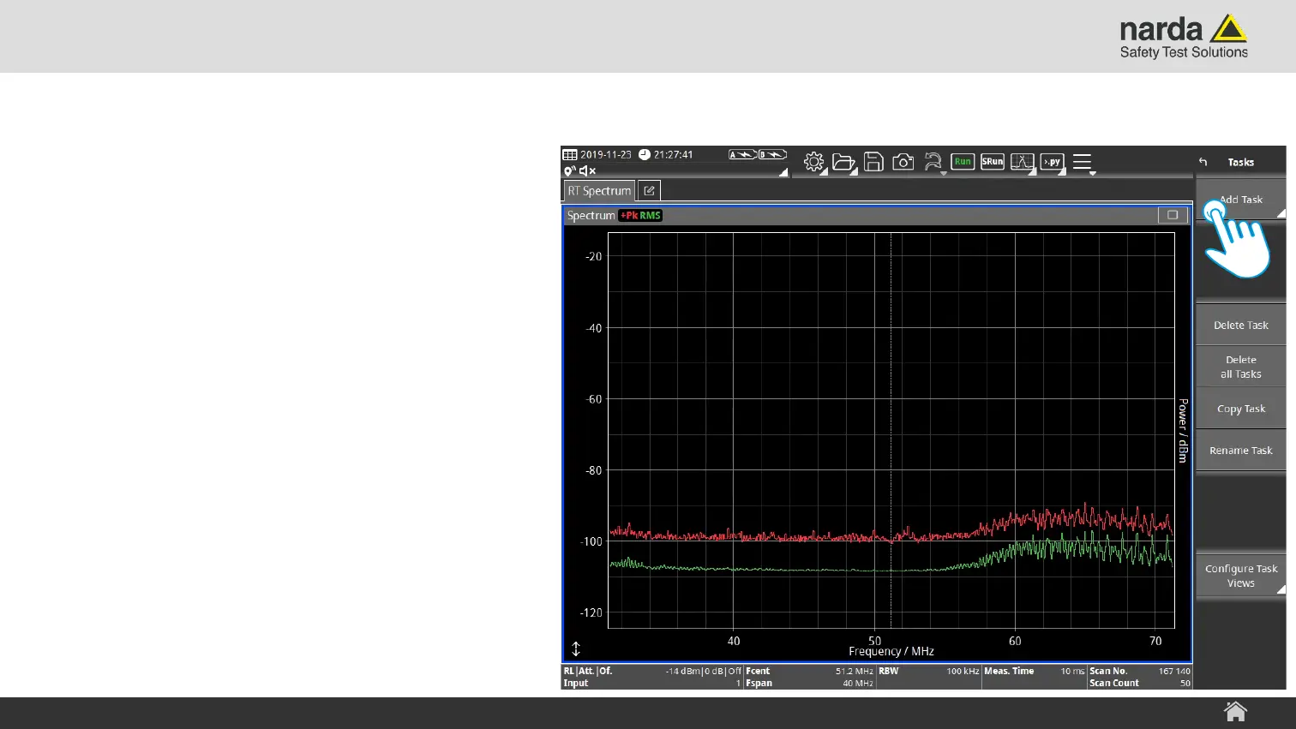Expand the hamburger main menu

pyautogui.click(x=1083, y=162)
